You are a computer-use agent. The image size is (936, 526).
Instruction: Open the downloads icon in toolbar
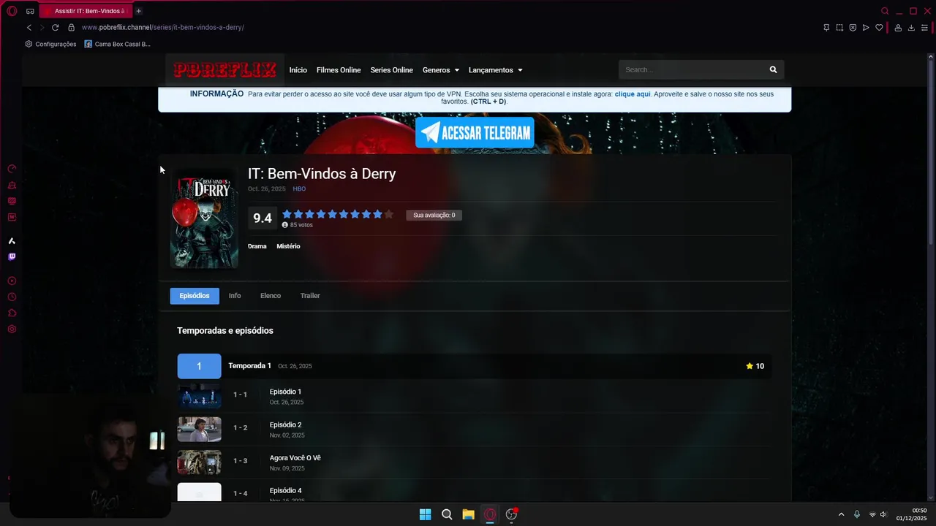tap(911, 28)
